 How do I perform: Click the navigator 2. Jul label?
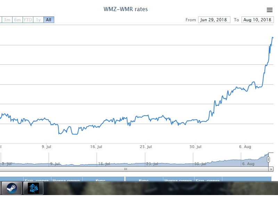click(x=7, y=164)
